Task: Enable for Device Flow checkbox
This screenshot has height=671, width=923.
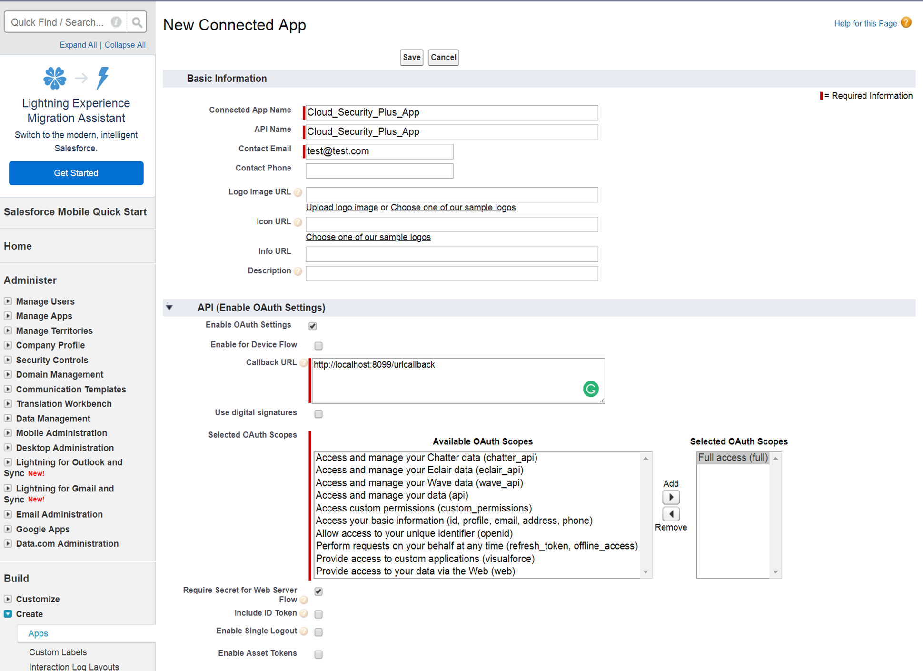Action: 318,346
